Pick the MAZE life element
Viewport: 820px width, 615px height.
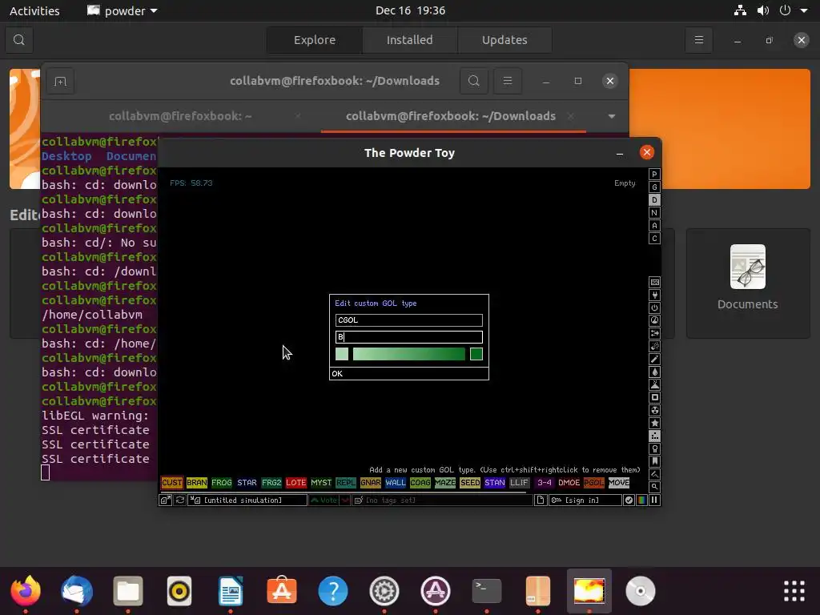click(x=445, y=483)
